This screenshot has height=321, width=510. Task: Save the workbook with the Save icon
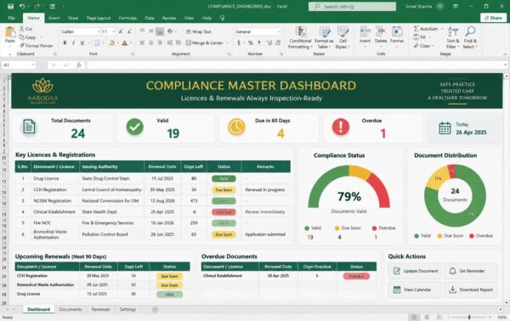(10, 6)
